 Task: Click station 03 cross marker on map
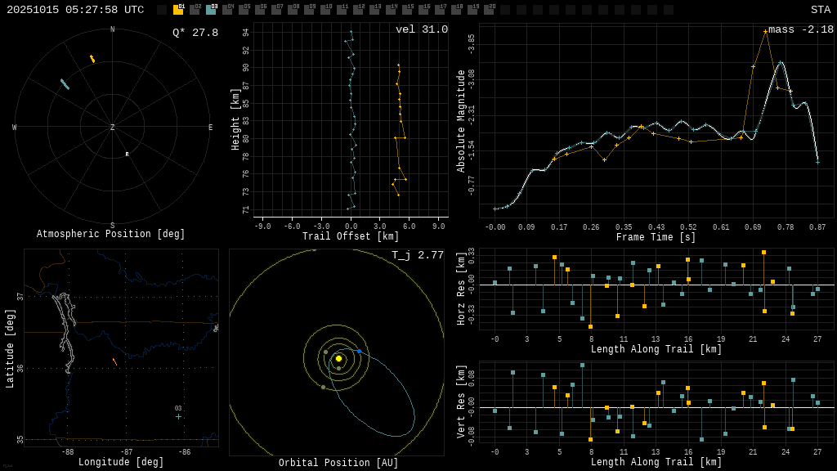(x=178, y=416)
